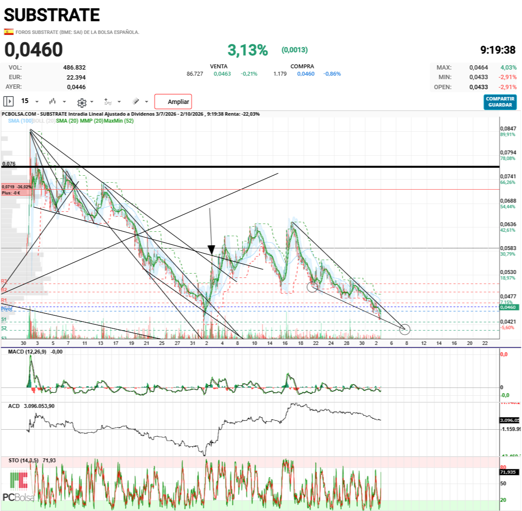Click the add indicator icon
This screenshot has height=511, width=522.
click(x=108, y=101)
